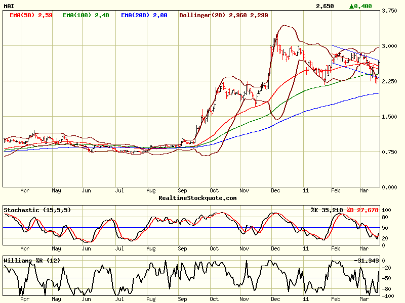Click Jul on the price chart axis
The width and height of the screenshot is (405, 303).
click(x=119, y=191)
